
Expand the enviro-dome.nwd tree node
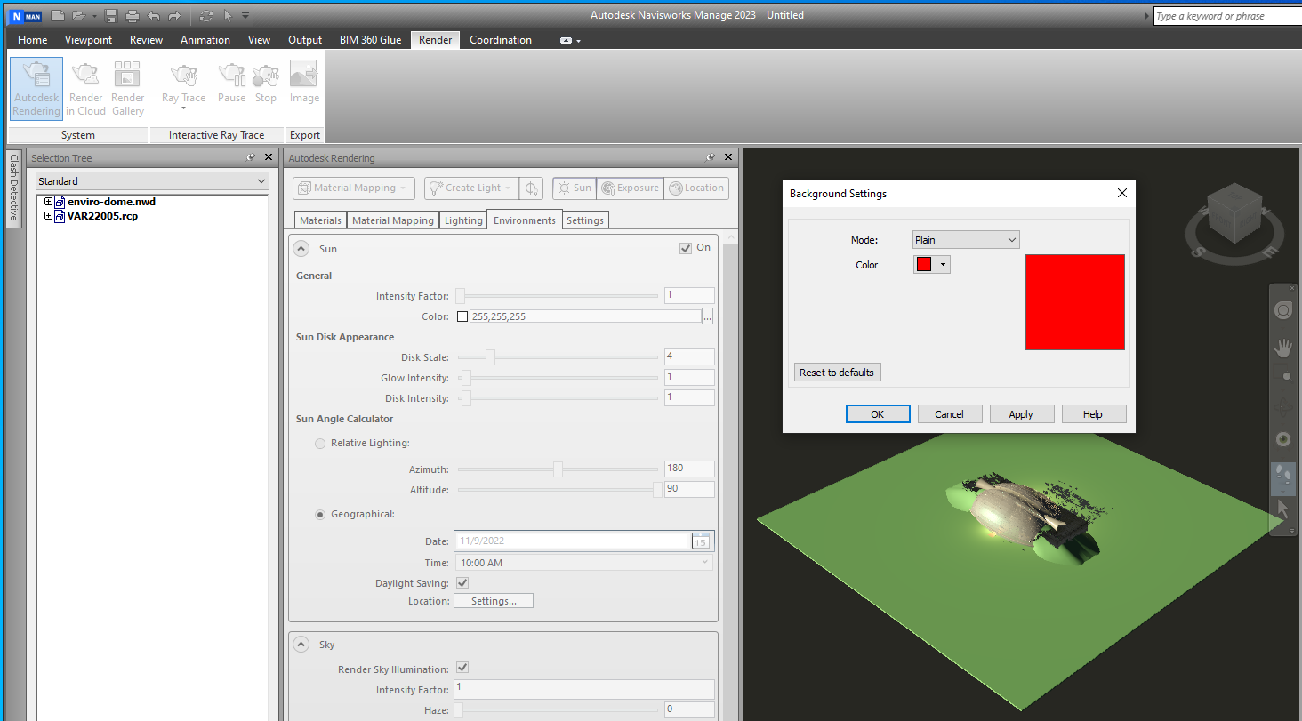click(48, 202)
